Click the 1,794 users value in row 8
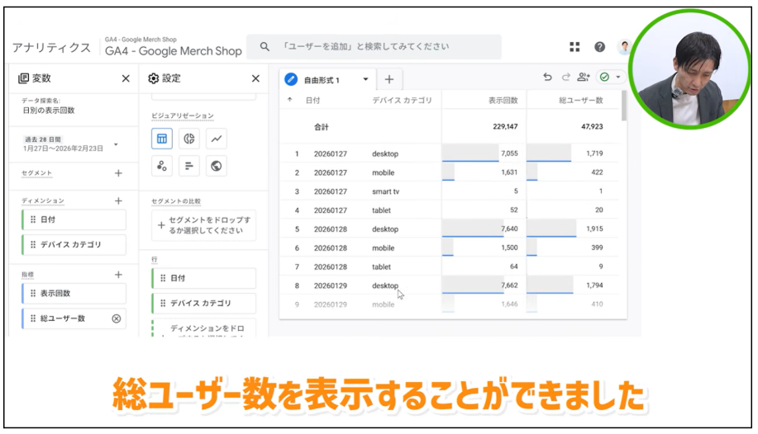Viewport: 758px width, 434px height. coord(594,285)
